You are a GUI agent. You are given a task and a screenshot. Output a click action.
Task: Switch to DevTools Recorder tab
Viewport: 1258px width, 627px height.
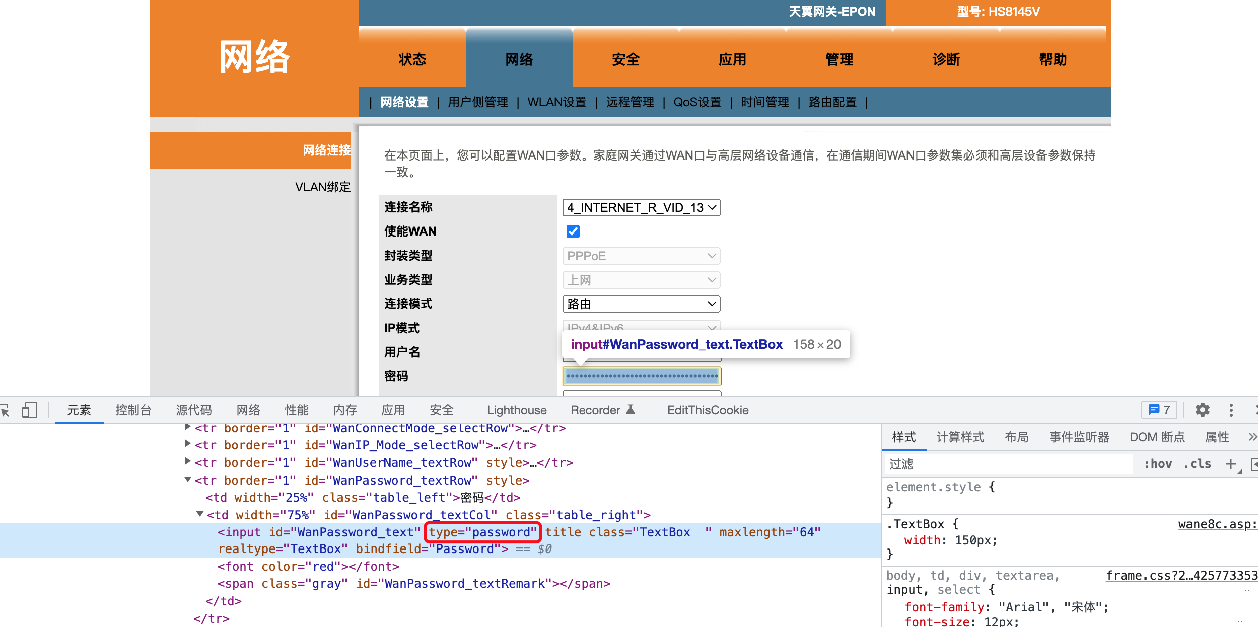point(603,410)
